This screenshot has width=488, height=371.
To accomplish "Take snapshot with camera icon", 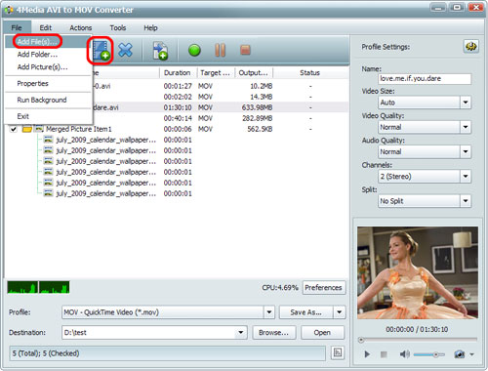I will [x=459, y=354].
